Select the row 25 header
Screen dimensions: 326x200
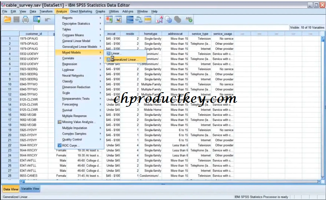(10, 160)
